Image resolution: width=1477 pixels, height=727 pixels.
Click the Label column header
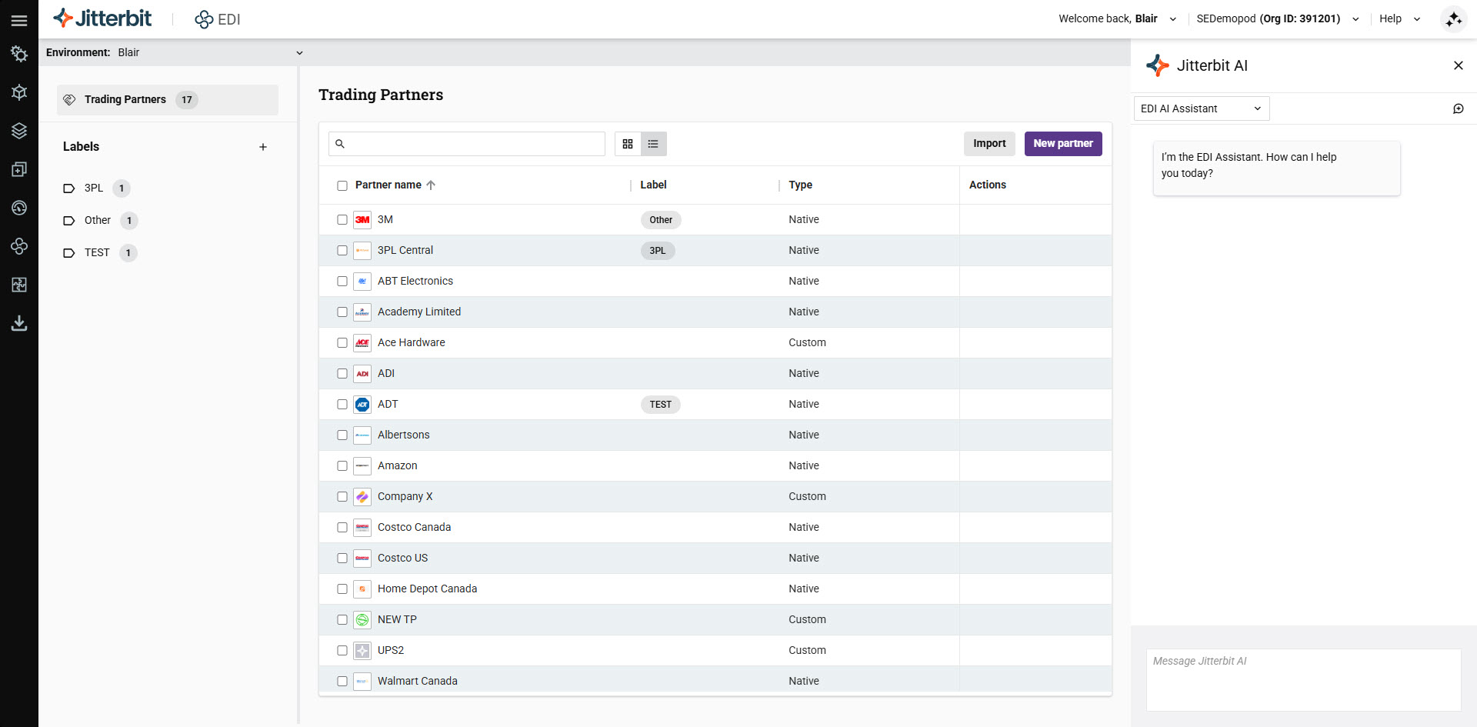tap(653, 185)
